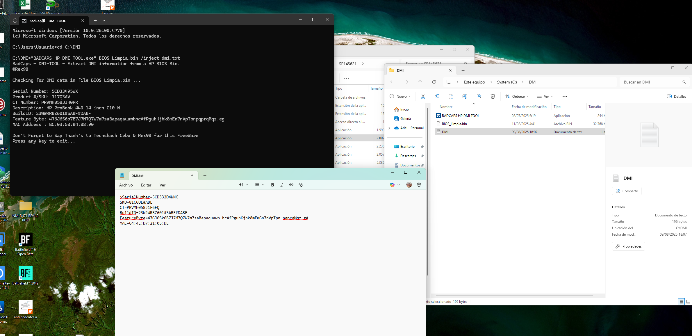Expand Ariel - Personal tree node

389,128
